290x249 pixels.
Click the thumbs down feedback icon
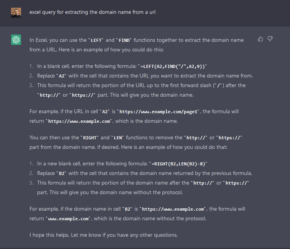point(270,39)
